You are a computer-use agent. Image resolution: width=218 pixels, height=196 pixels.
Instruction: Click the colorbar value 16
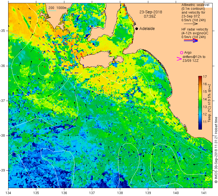pyautogui.click(x=205, y=84)
